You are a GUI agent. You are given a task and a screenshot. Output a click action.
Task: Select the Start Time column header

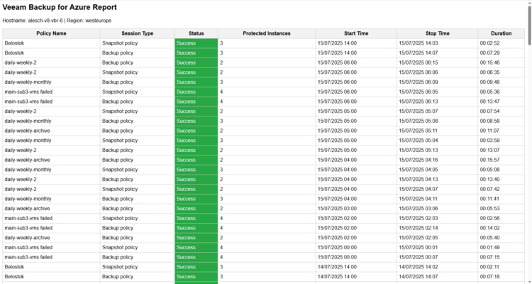tap(356, 33)
